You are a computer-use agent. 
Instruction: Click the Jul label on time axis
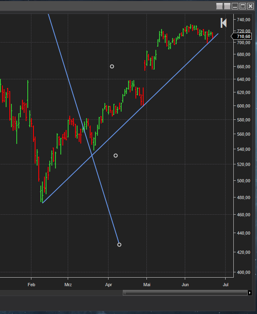(226, 285)
